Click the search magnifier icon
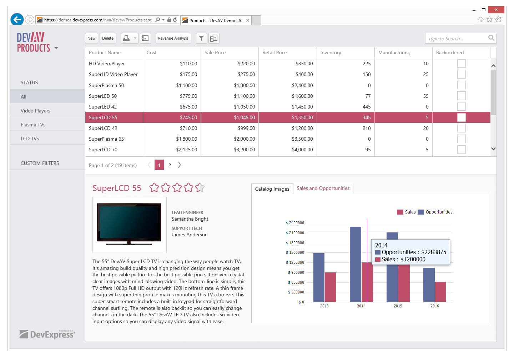The height and width of the screenshot is (357, 514). [x=491, y=38]
